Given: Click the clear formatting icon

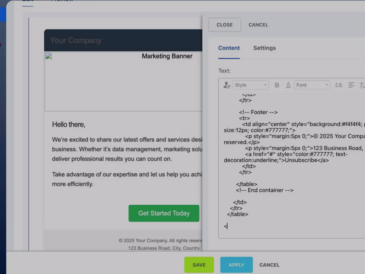Looking at the screenshot, I should (362, 85).
